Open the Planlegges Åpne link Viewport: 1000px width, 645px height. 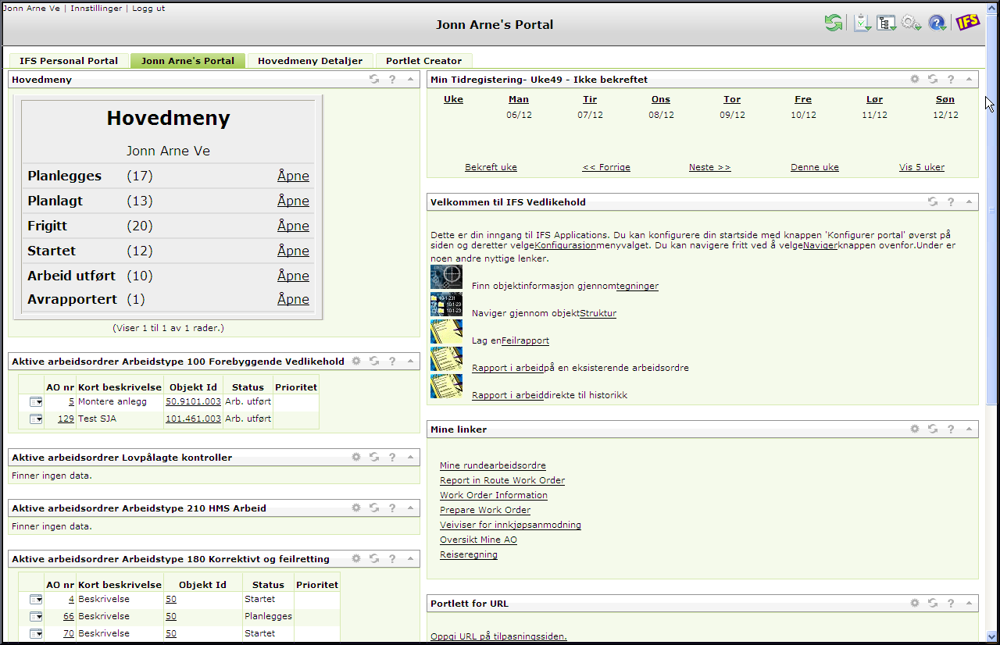293,176
